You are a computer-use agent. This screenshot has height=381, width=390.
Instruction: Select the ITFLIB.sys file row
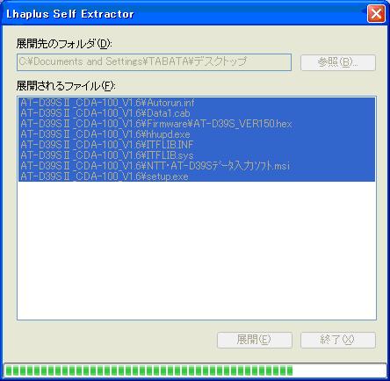coord(197,155)
